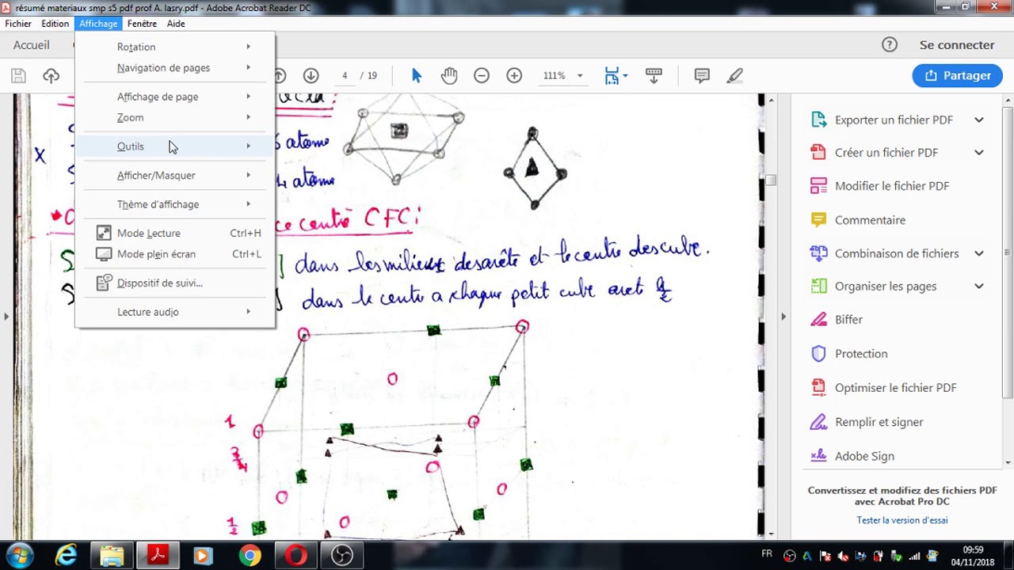This screenshot has height=570, width=1014.
Task: Expand the Rotation submenu
Action: [175, 47]
